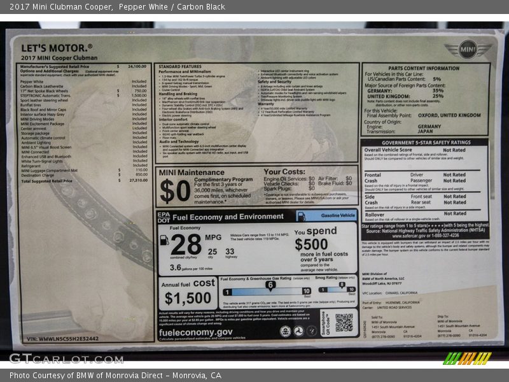The image size is (509, 382).
Task: Click the Rollover 'Not Rated' value
Action: [x=455, y=213]
